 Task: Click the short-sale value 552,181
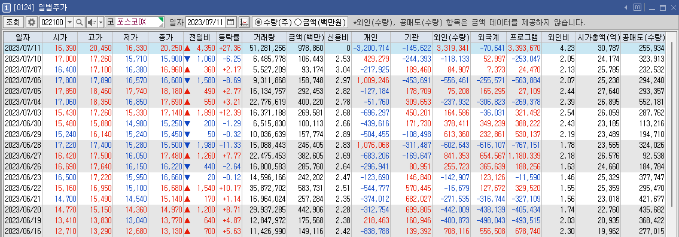pos(651,102)
